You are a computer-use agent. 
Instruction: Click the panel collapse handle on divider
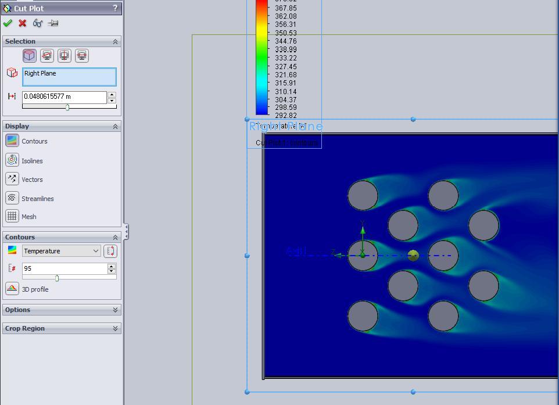click(x=126, y=231)
